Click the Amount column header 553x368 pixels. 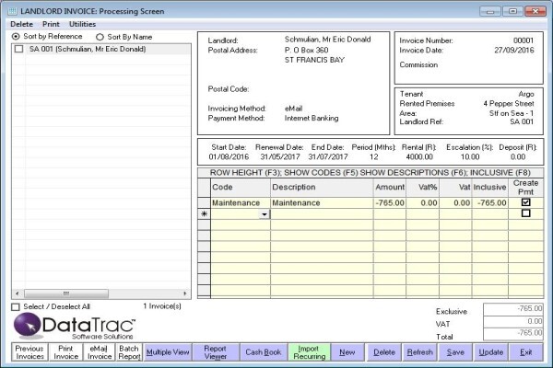click(389, 188)
